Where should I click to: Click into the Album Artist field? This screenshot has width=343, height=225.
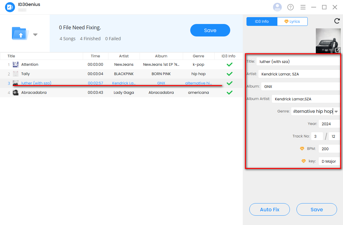coord(306,99)
